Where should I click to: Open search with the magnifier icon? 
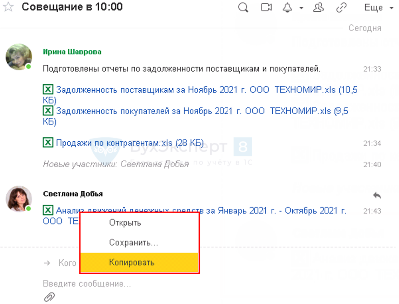[243, 8]
